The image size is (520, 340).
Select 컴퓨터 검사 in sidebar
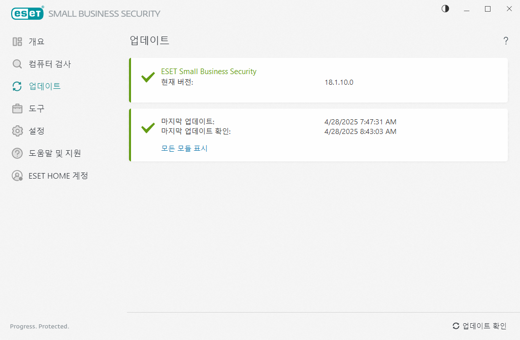pyautogui.click(x=50, y=64)
